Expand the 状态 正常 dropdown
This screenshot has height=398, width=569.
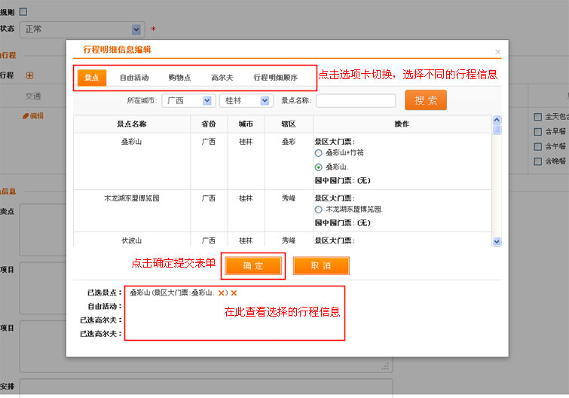pyautogui.click(x=136, y=29)
